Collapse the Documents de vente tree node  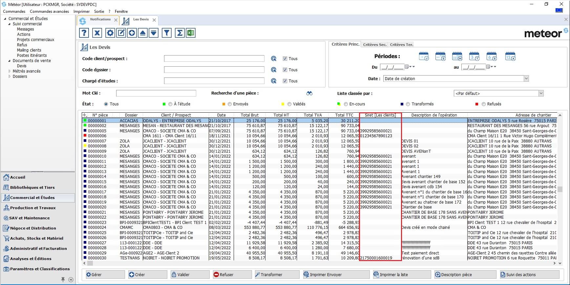[x=9, y=61]
